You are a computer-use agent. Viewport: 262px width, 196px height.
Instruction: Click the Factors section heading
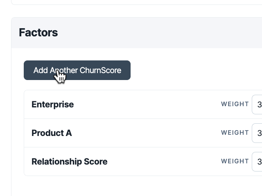click(x=38, y=33)
